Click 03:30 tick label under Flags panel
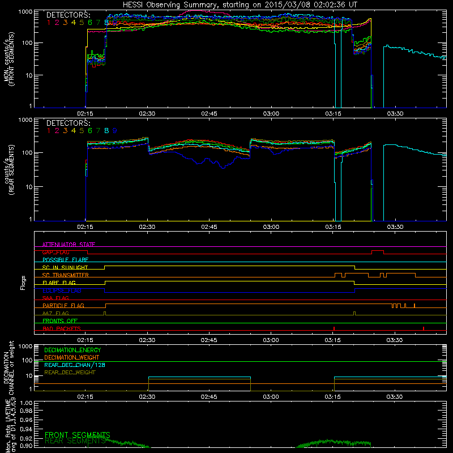 tap(394, 340)
